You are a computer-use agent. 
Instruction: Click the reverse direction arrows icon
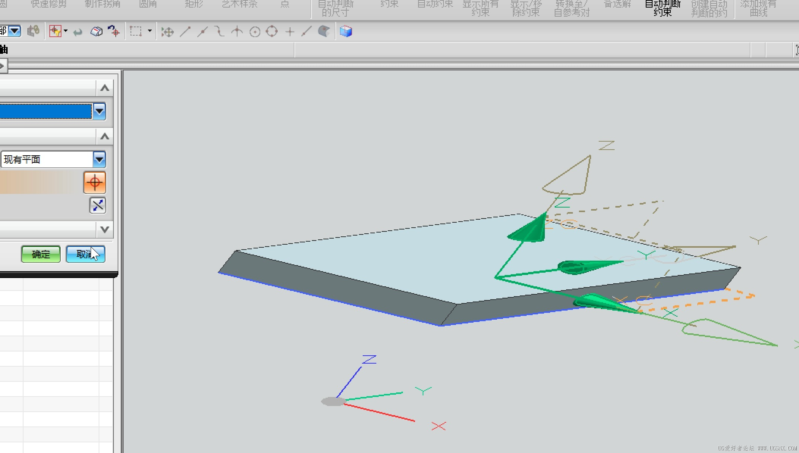pos(98,205)
